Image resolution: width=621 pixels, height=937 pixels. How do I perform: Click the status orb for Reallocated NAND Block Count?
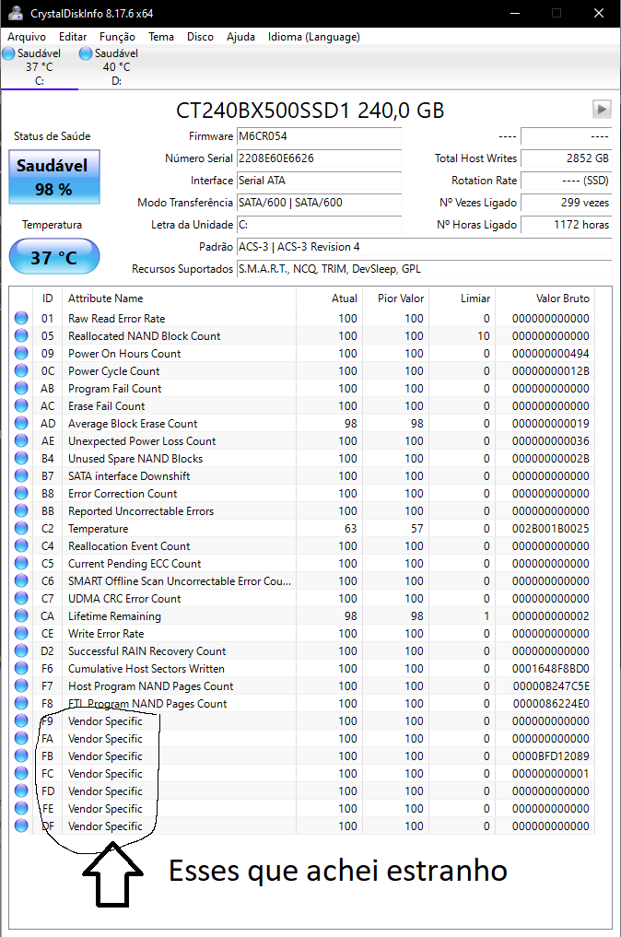tap(21, 335)
